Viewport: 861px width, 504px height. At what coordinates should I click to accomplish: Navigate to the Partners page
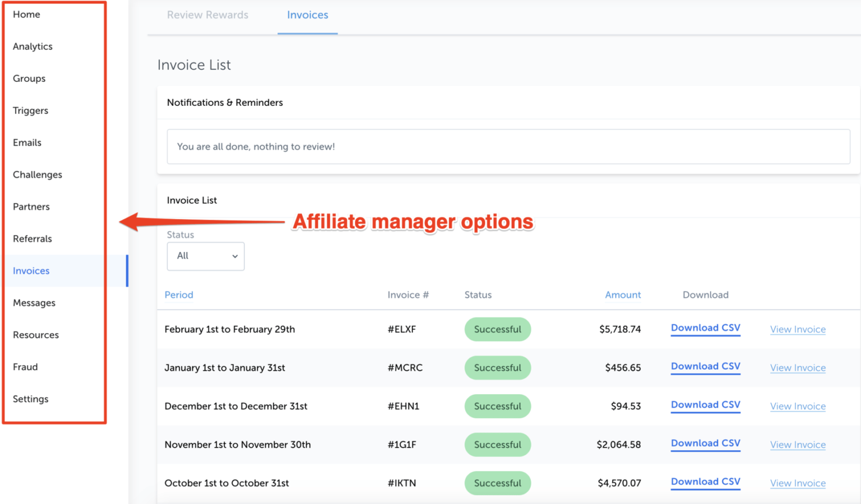coord(31,206)
